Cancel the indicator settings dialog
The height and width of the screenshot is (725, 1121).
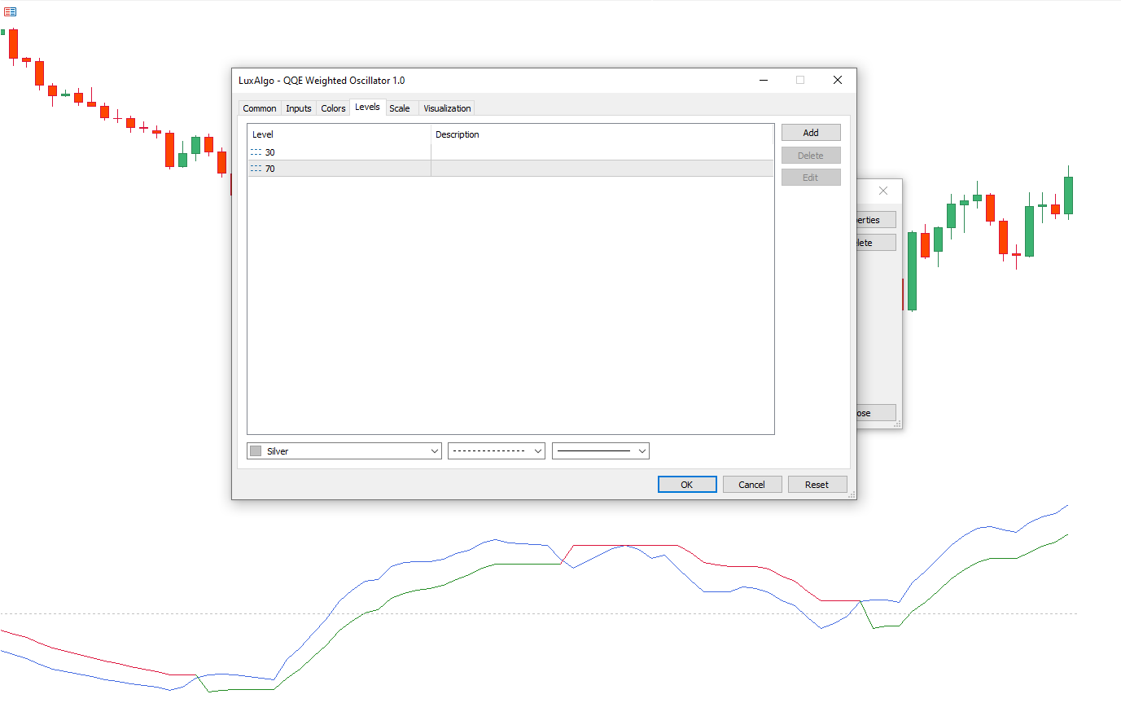(751, 485)
